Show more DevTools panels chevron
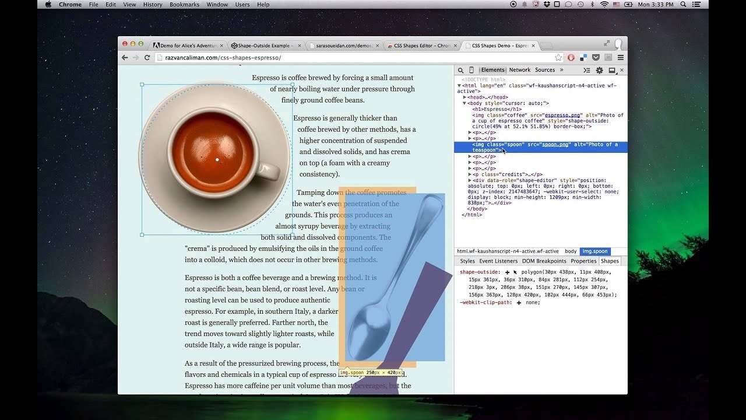 click(562, 70)
